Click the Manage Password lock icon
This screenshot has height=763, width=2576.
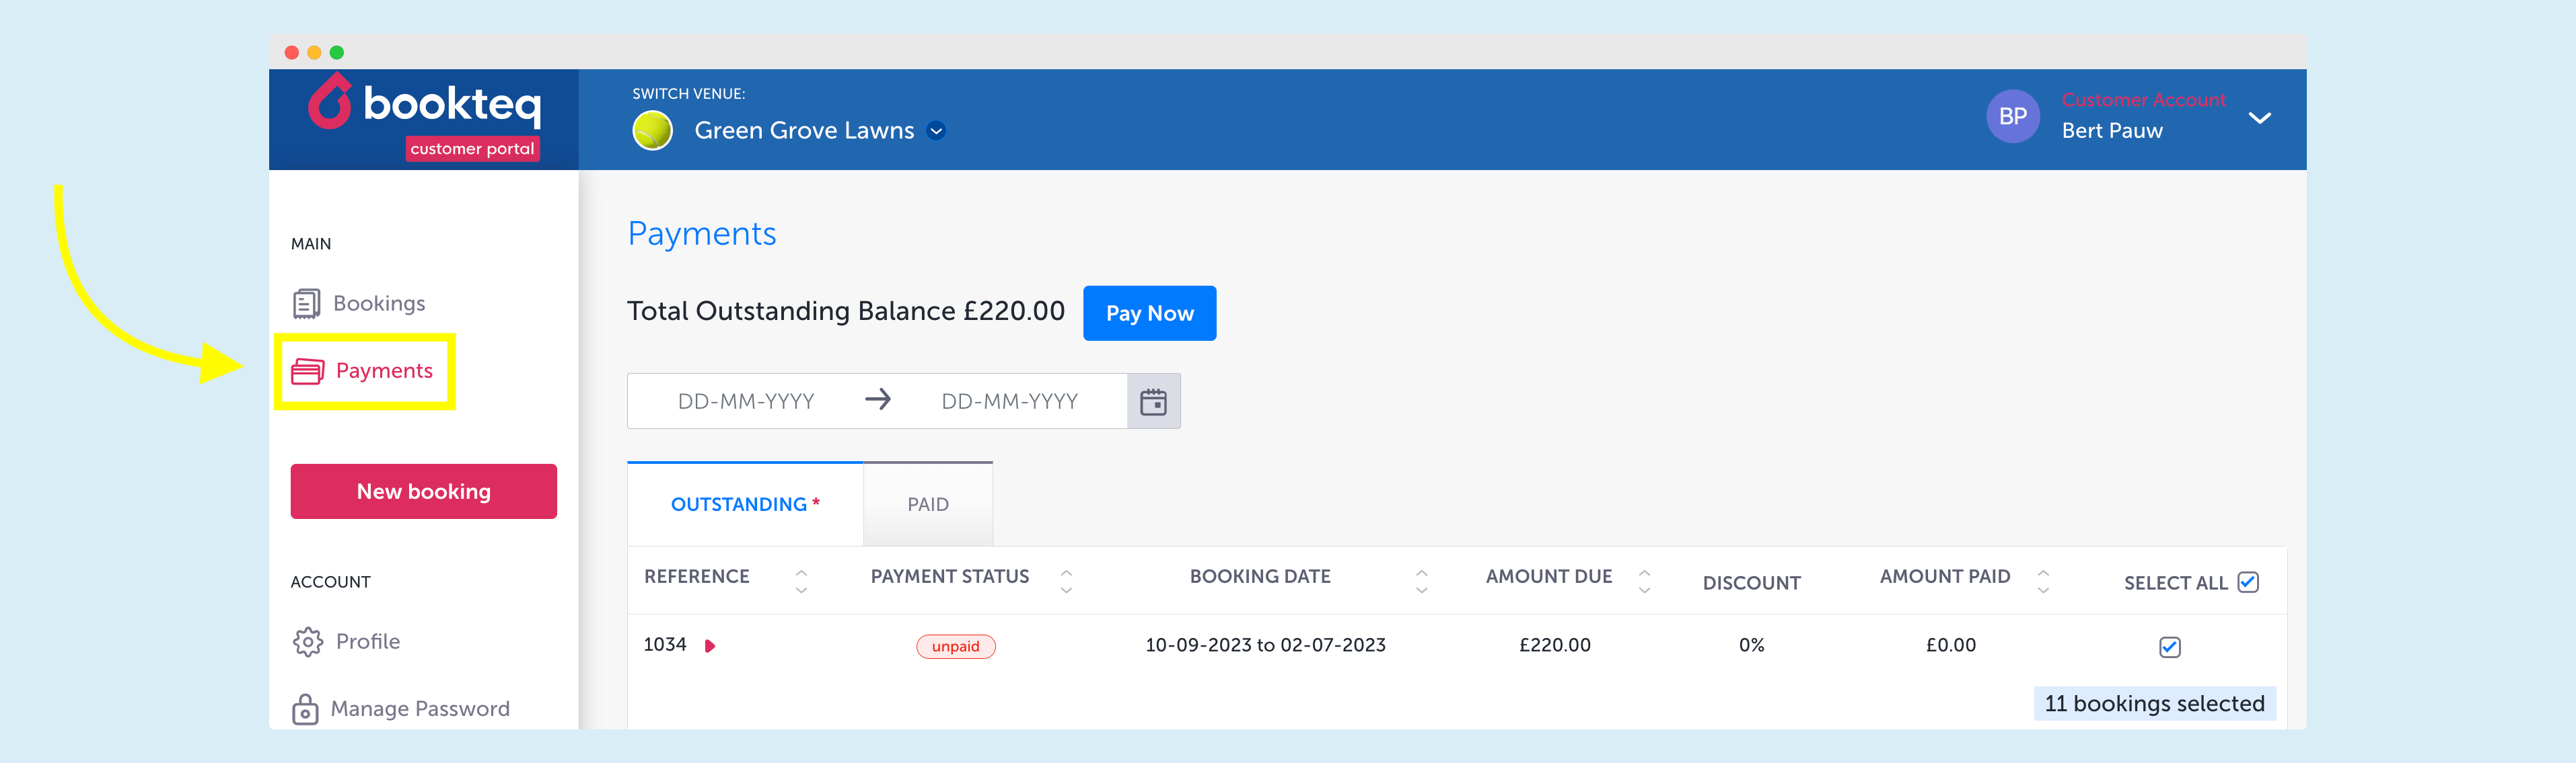(305, 709)
